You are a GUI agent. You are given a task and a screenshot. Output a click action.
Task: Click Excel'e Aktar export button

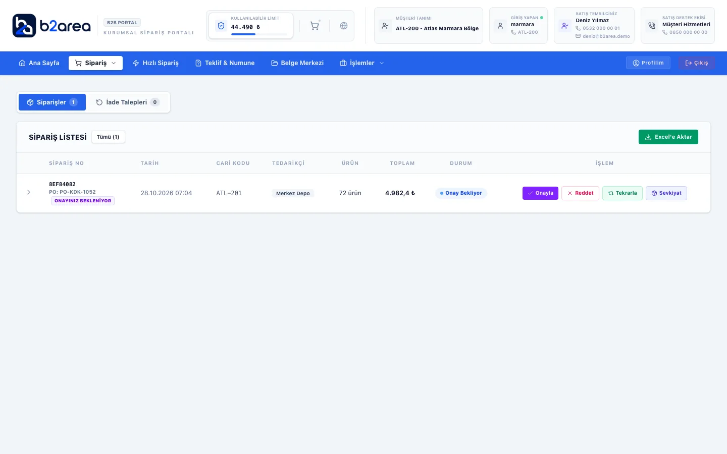(668, 137)
